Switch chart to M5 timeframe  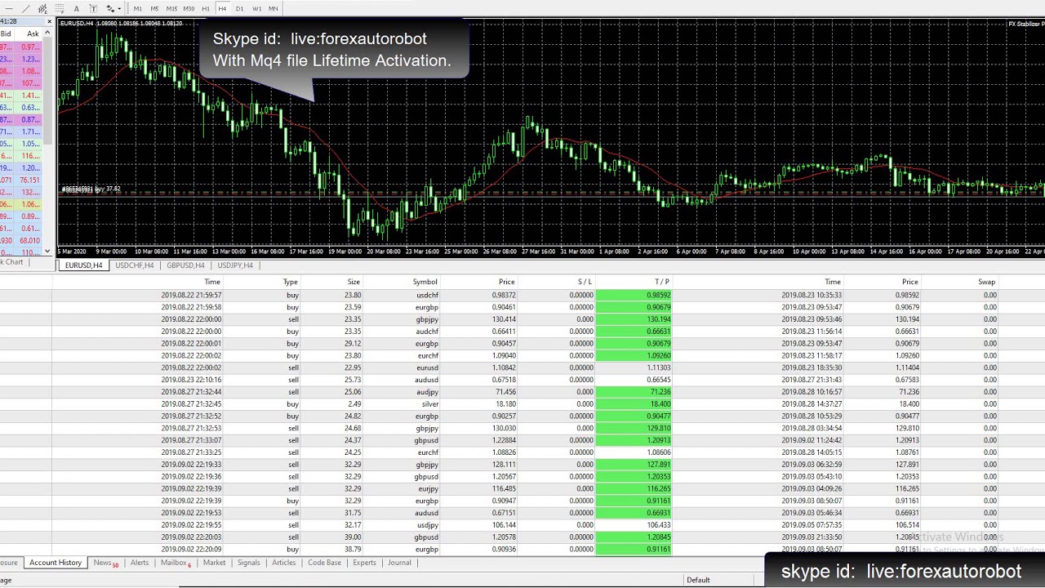pos(154,9)
